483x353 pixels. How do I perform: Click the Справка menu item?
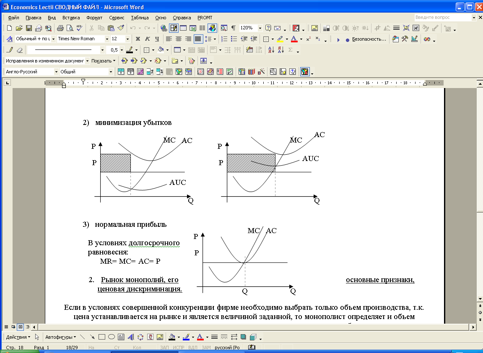pos(182,18)
